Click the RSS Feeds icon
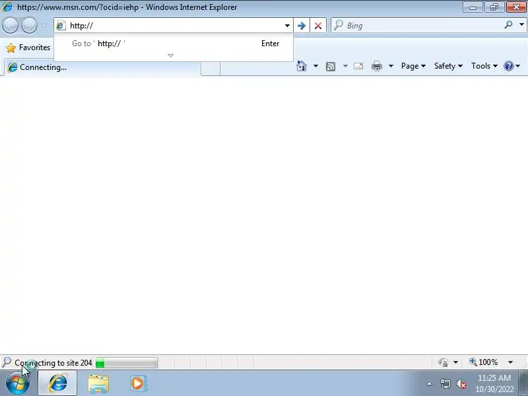 click(x=331, y=67)
